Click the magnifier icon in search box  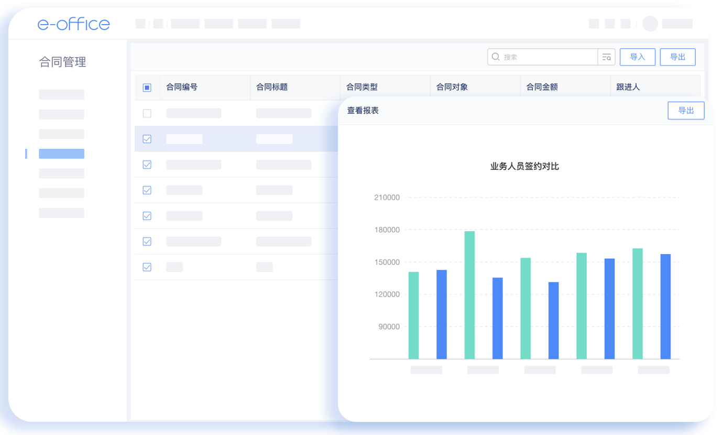coord(495,57)
